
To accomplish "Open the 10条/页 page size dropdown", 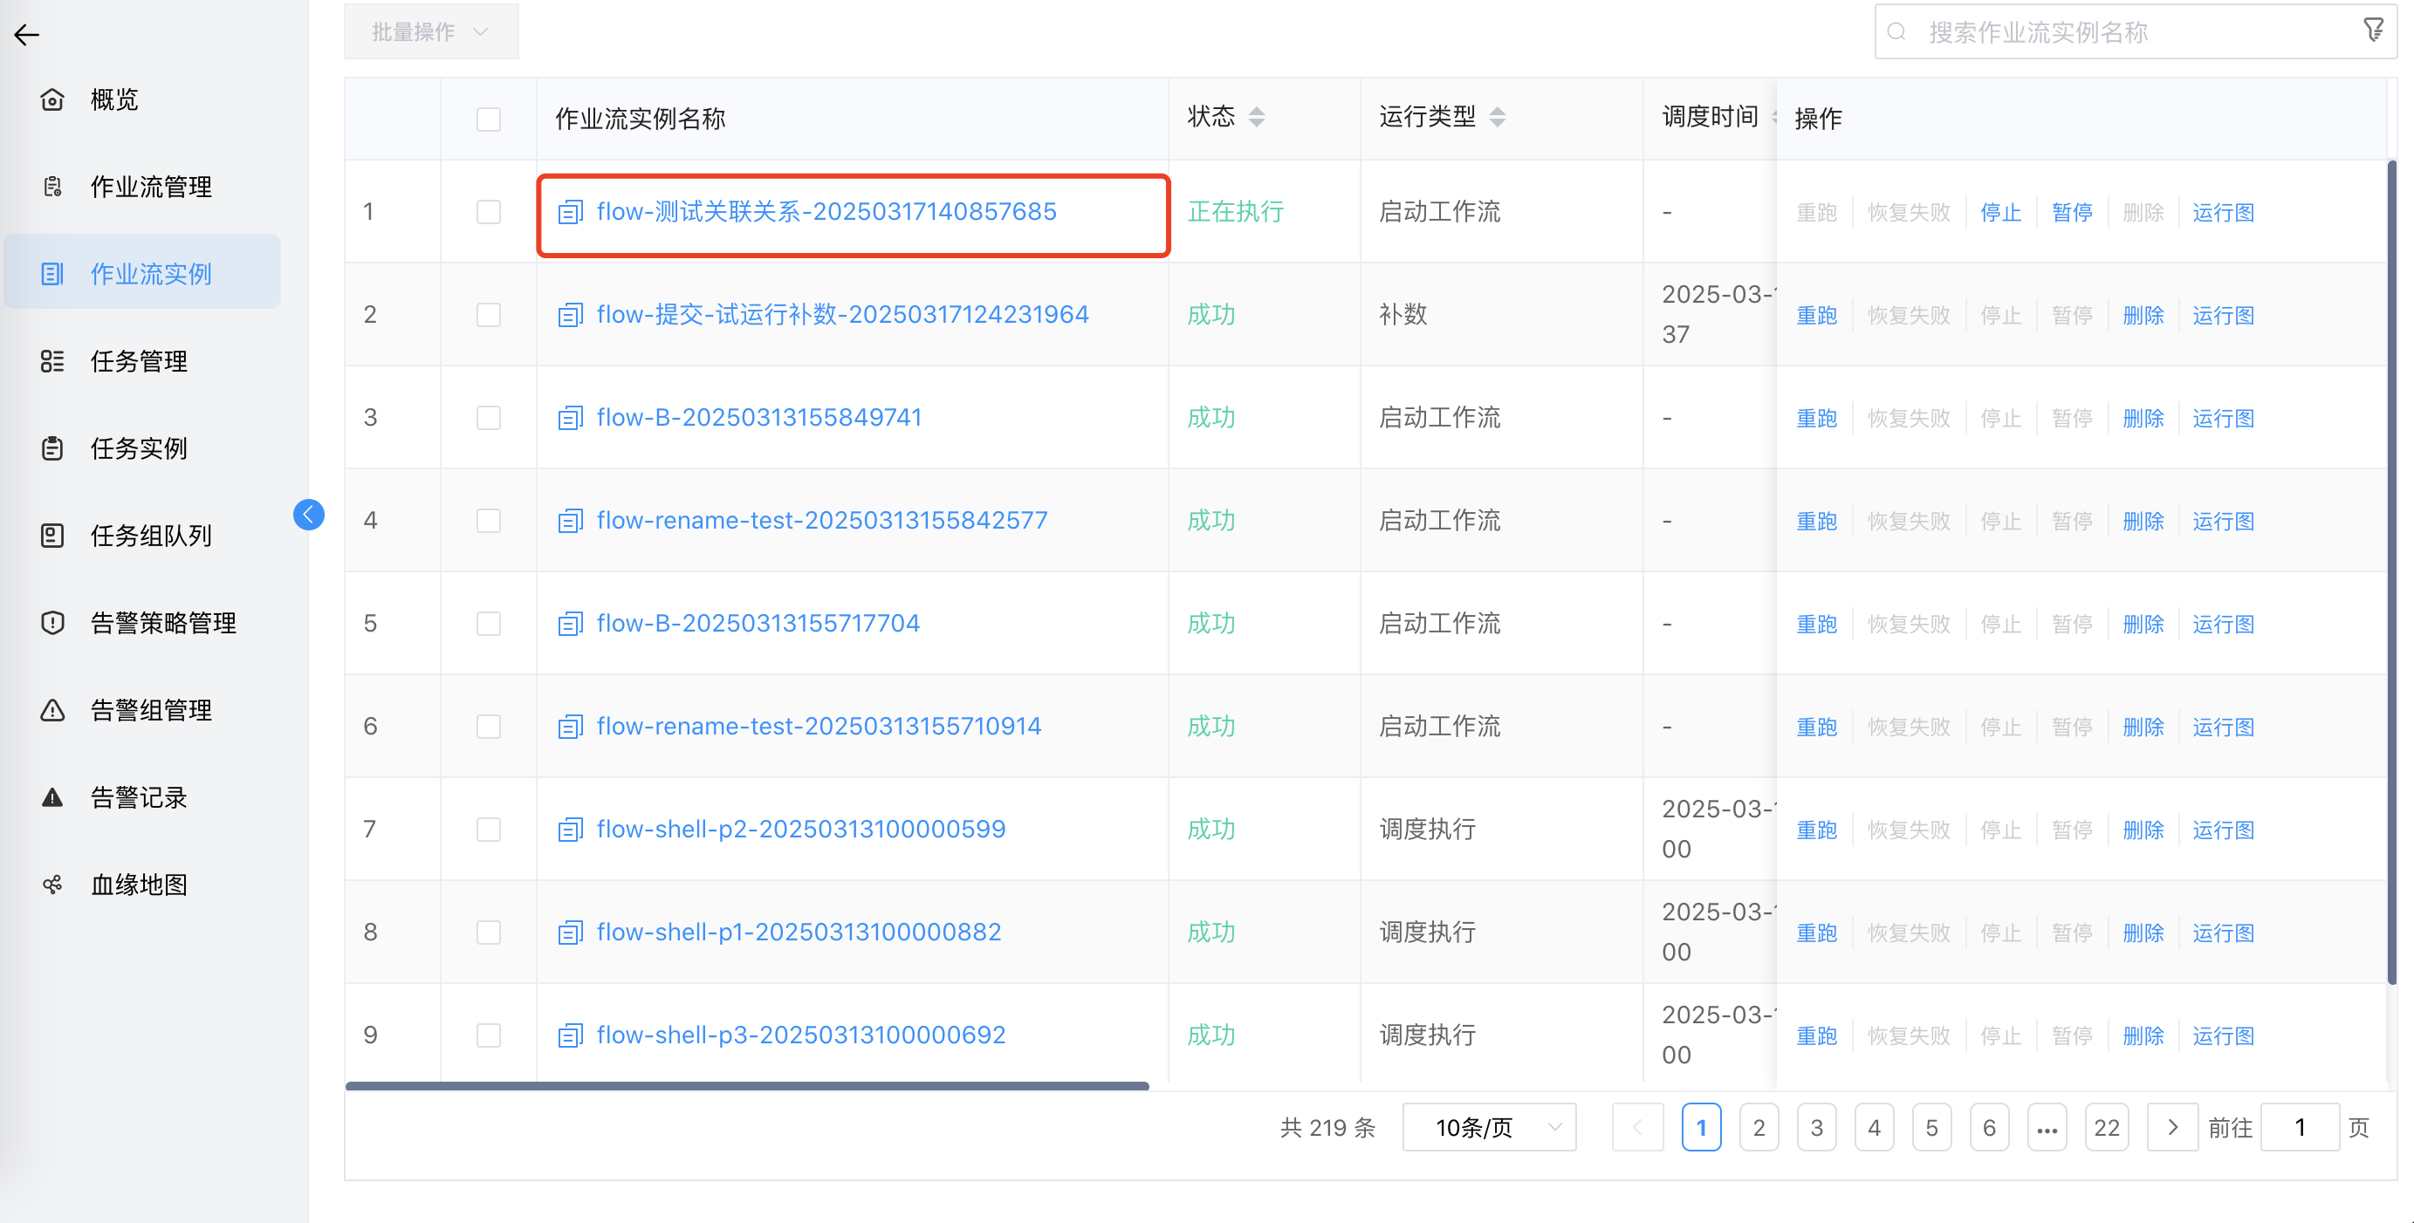I will (1488, 1128).
